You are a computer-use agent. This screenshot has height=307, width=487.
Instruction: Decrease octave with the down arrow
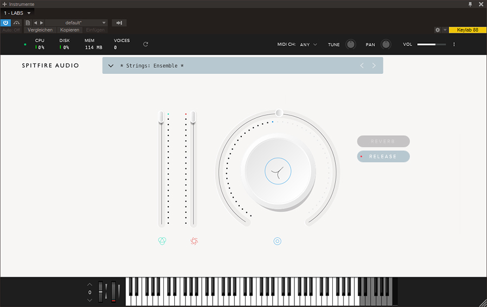click(89, 300)
